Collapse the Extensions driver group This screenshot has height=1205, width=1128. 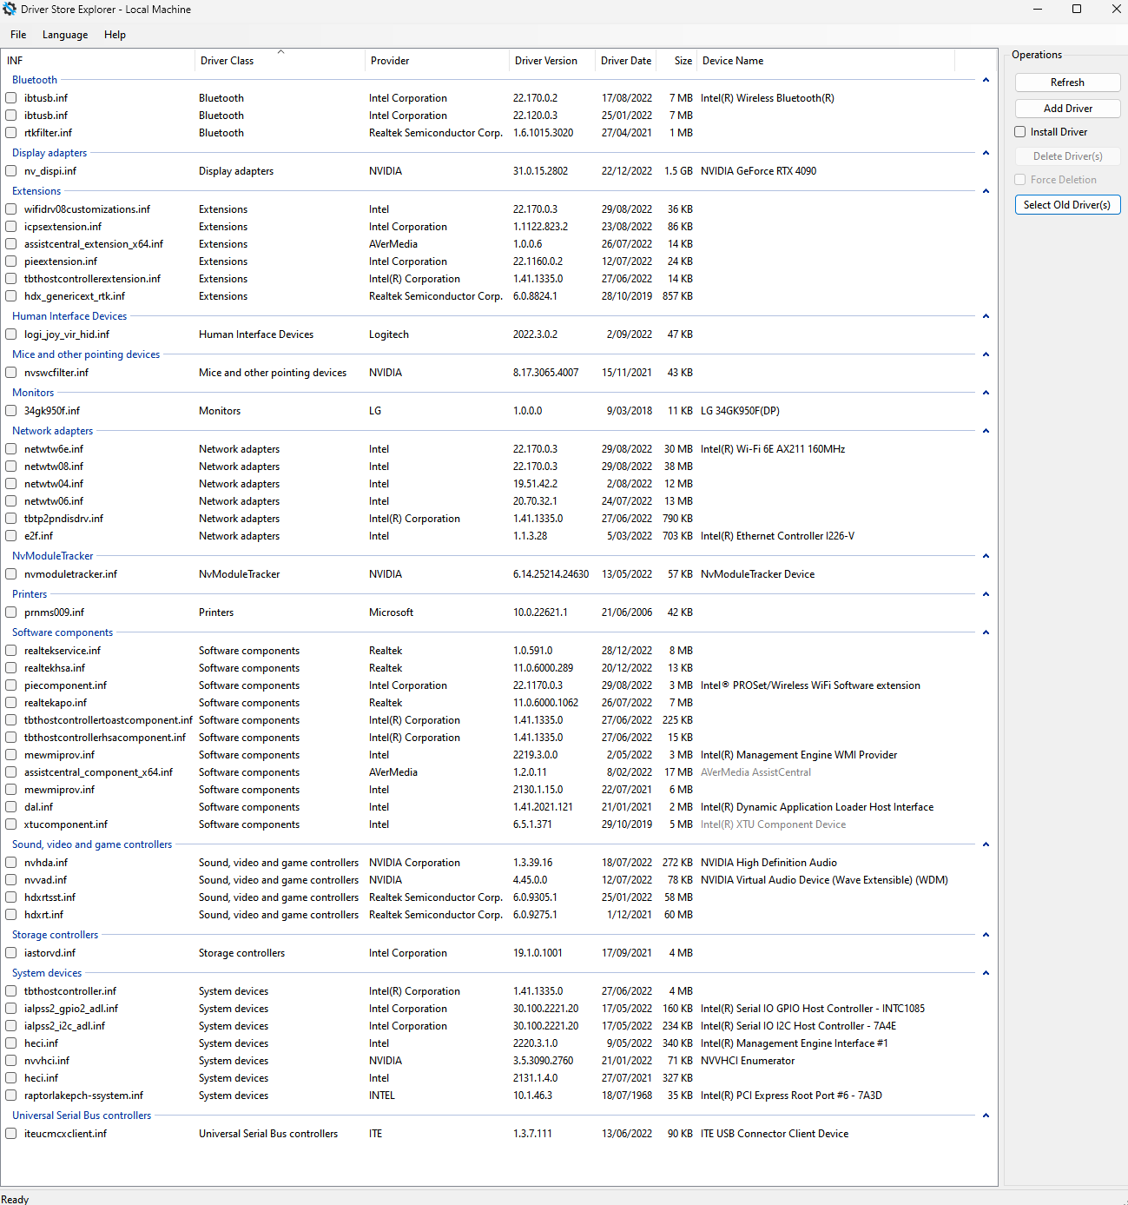(x=986, y=190)
